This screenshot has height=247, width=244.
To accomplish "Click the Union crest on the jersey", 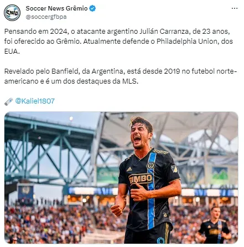I will pyautogui.click(x=150, y=166).
